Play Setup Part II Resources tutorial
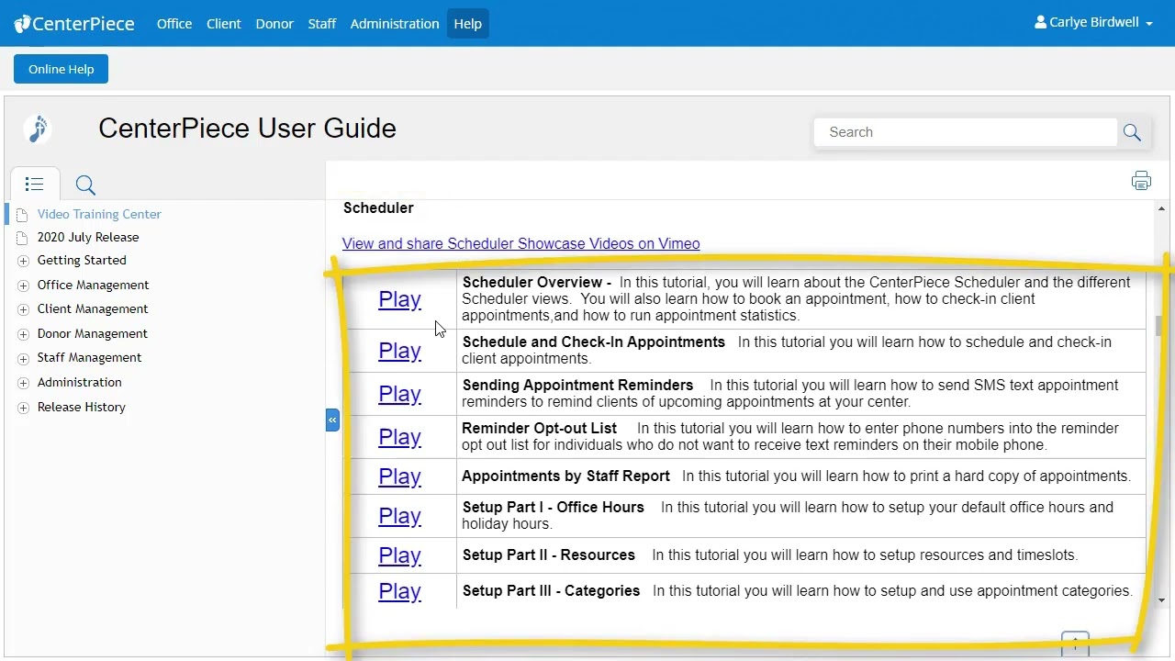The height and width of the screenshot is (661, 1175). pyautogui.click(x=399, y=555)
